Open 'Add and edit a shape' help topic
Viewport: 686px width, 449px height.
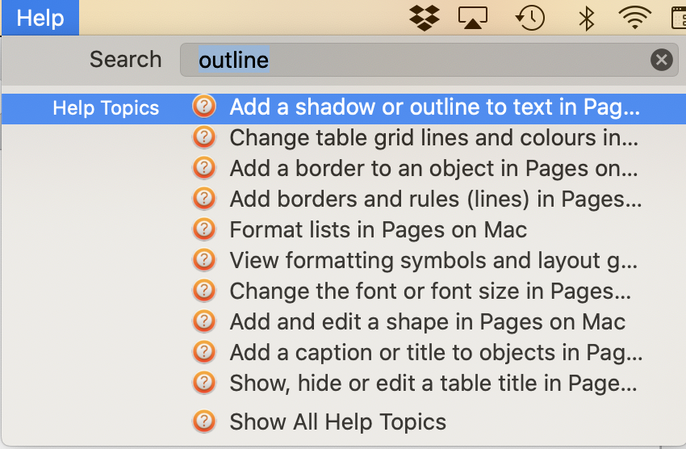pos(427,321)
